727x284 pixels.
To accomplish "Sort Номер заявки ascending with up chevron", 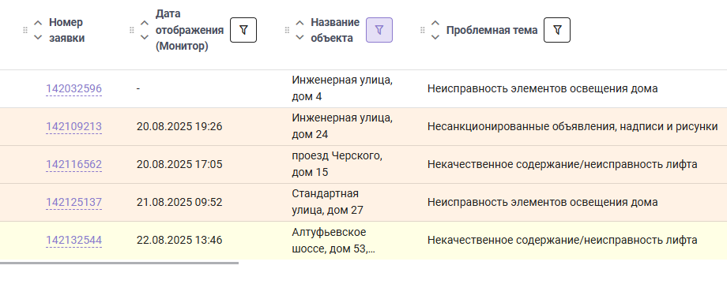I will [x=38, y=23].
